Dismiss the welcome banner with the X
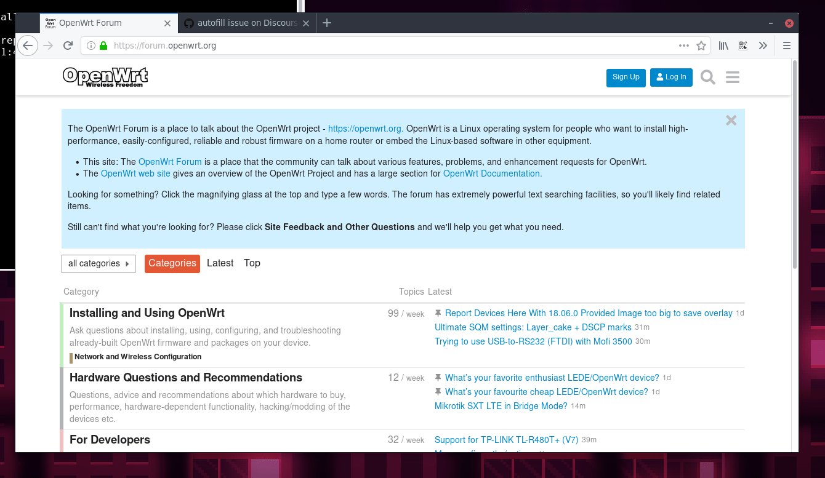The image size is (825, 478). [x=731, y=120]
